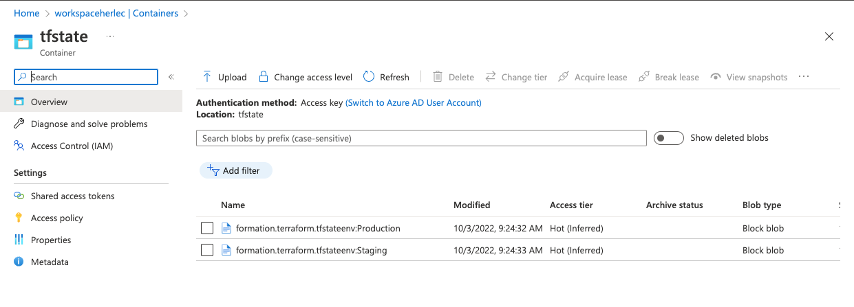Click Switch to Azure AD User Account link

(413, 102)
